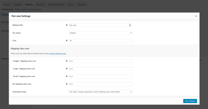This screenshot has width=208, height=109.
Task: Click the autofill icon inside Method title field
Action: point(130,25)
